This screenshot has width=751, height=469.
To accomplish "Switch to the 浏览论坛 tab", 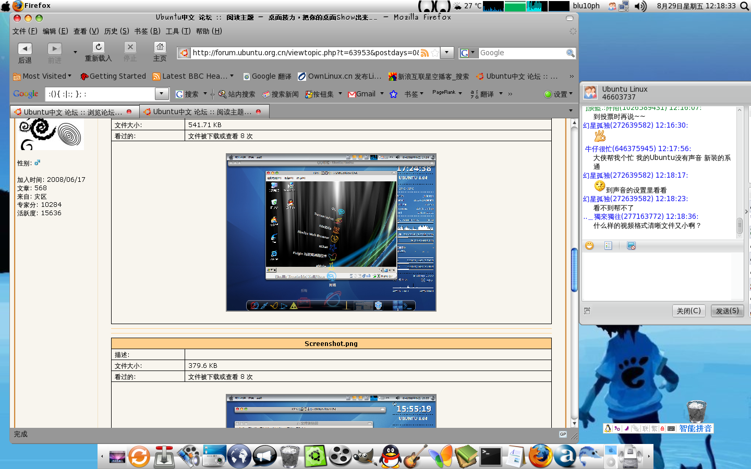I will 74,112.
